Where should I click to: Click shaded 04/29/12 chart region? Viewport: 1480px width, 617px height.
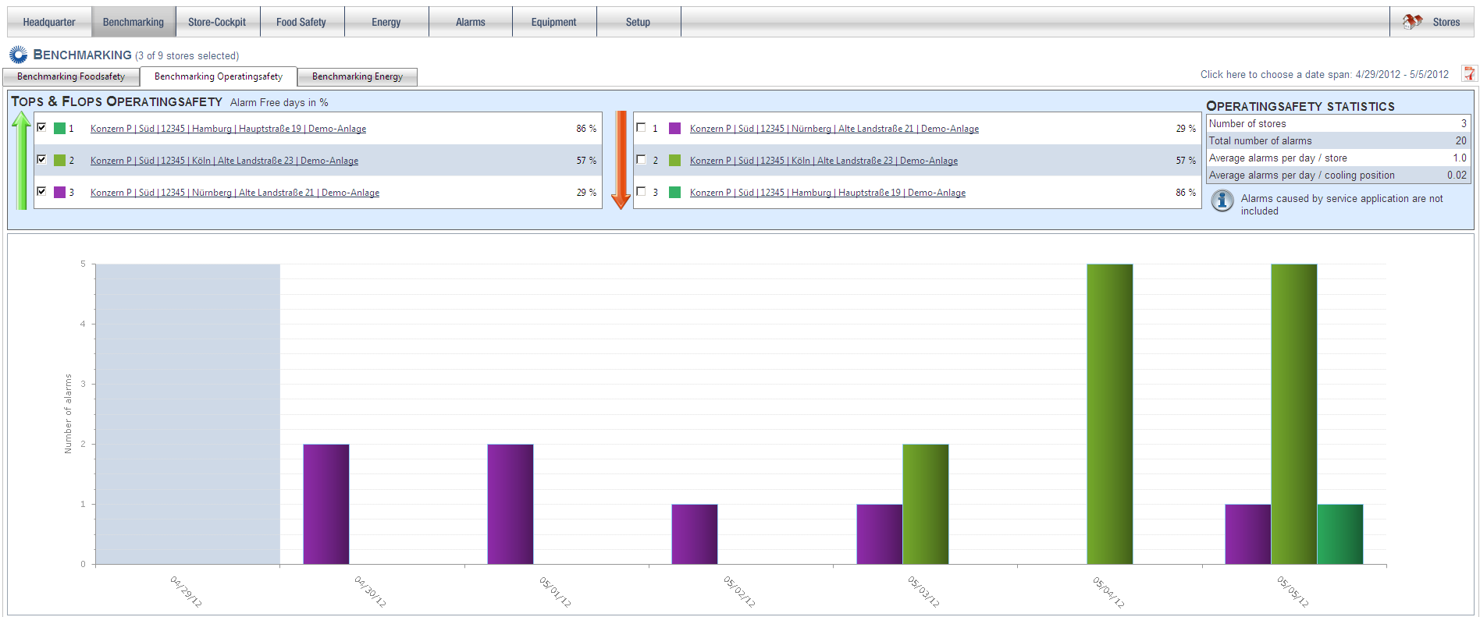coord(187,414)
